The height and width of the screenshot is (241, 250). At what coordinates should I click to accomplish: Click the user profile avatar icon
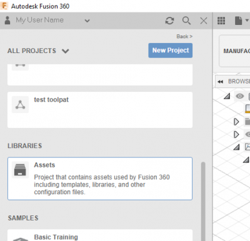7,21
